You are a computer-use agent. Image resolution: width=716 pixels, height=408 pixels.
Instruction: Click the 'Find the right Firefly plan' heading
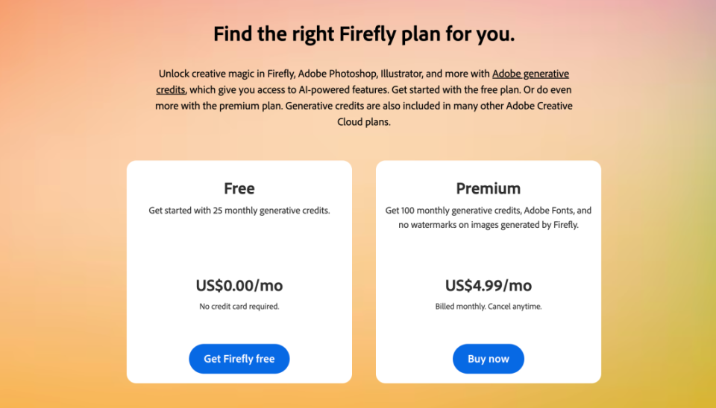pos(364,34)
